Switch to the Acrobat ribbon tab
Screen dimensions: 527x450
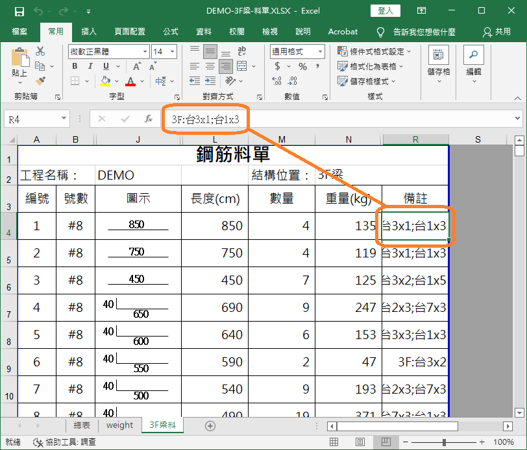click(343, 32)
